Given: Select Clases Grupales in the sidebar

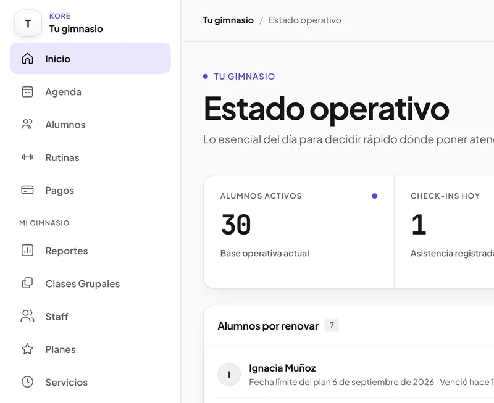Looking at the screenshot, I should (x=90, y=283).
